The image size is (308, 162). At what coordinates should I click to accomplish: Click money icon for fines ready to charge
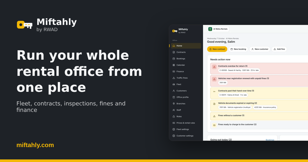pyautogui.click(x=214, y=125)
